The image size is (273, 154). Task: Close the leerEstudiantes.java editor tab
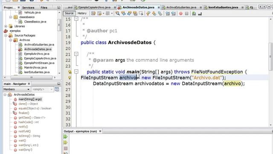(x=242, y=8)
